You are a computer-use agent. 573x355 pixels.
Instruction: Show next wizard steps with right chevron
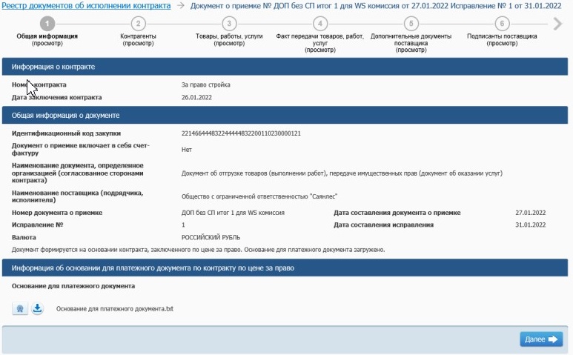pos(557,24)
